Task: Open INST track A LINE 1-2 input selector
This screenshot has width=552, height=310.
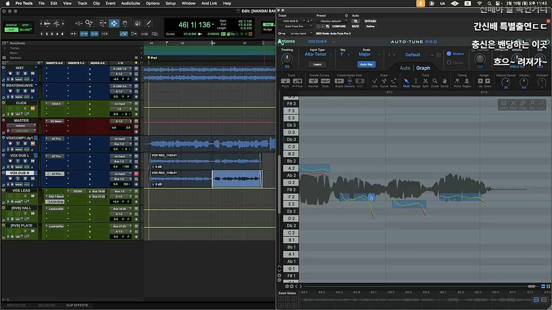Action: [120, 69]
